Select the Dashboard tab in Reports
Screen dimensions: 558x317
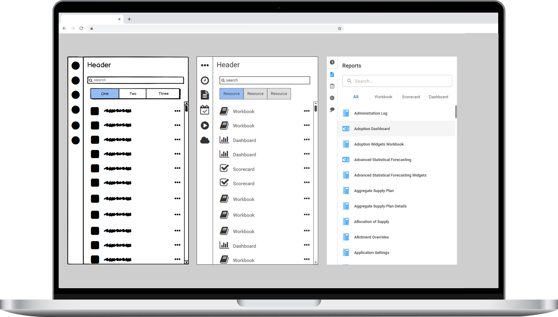pyautogui.click(x=438, y=97)
